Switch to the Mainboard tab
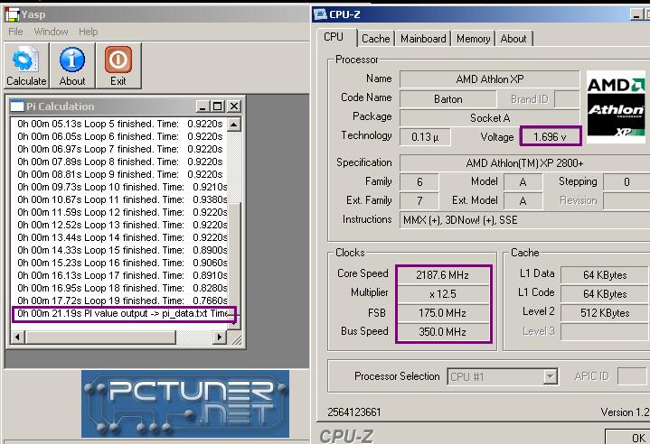Screen dimensions: 650x444 [x=423, y=39]
